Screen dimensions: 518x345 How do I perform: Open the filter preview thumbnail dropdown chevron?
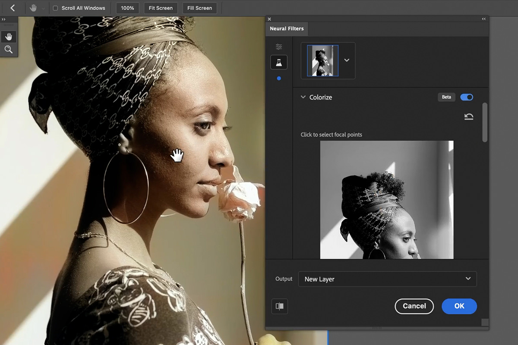tap(346, 60)
